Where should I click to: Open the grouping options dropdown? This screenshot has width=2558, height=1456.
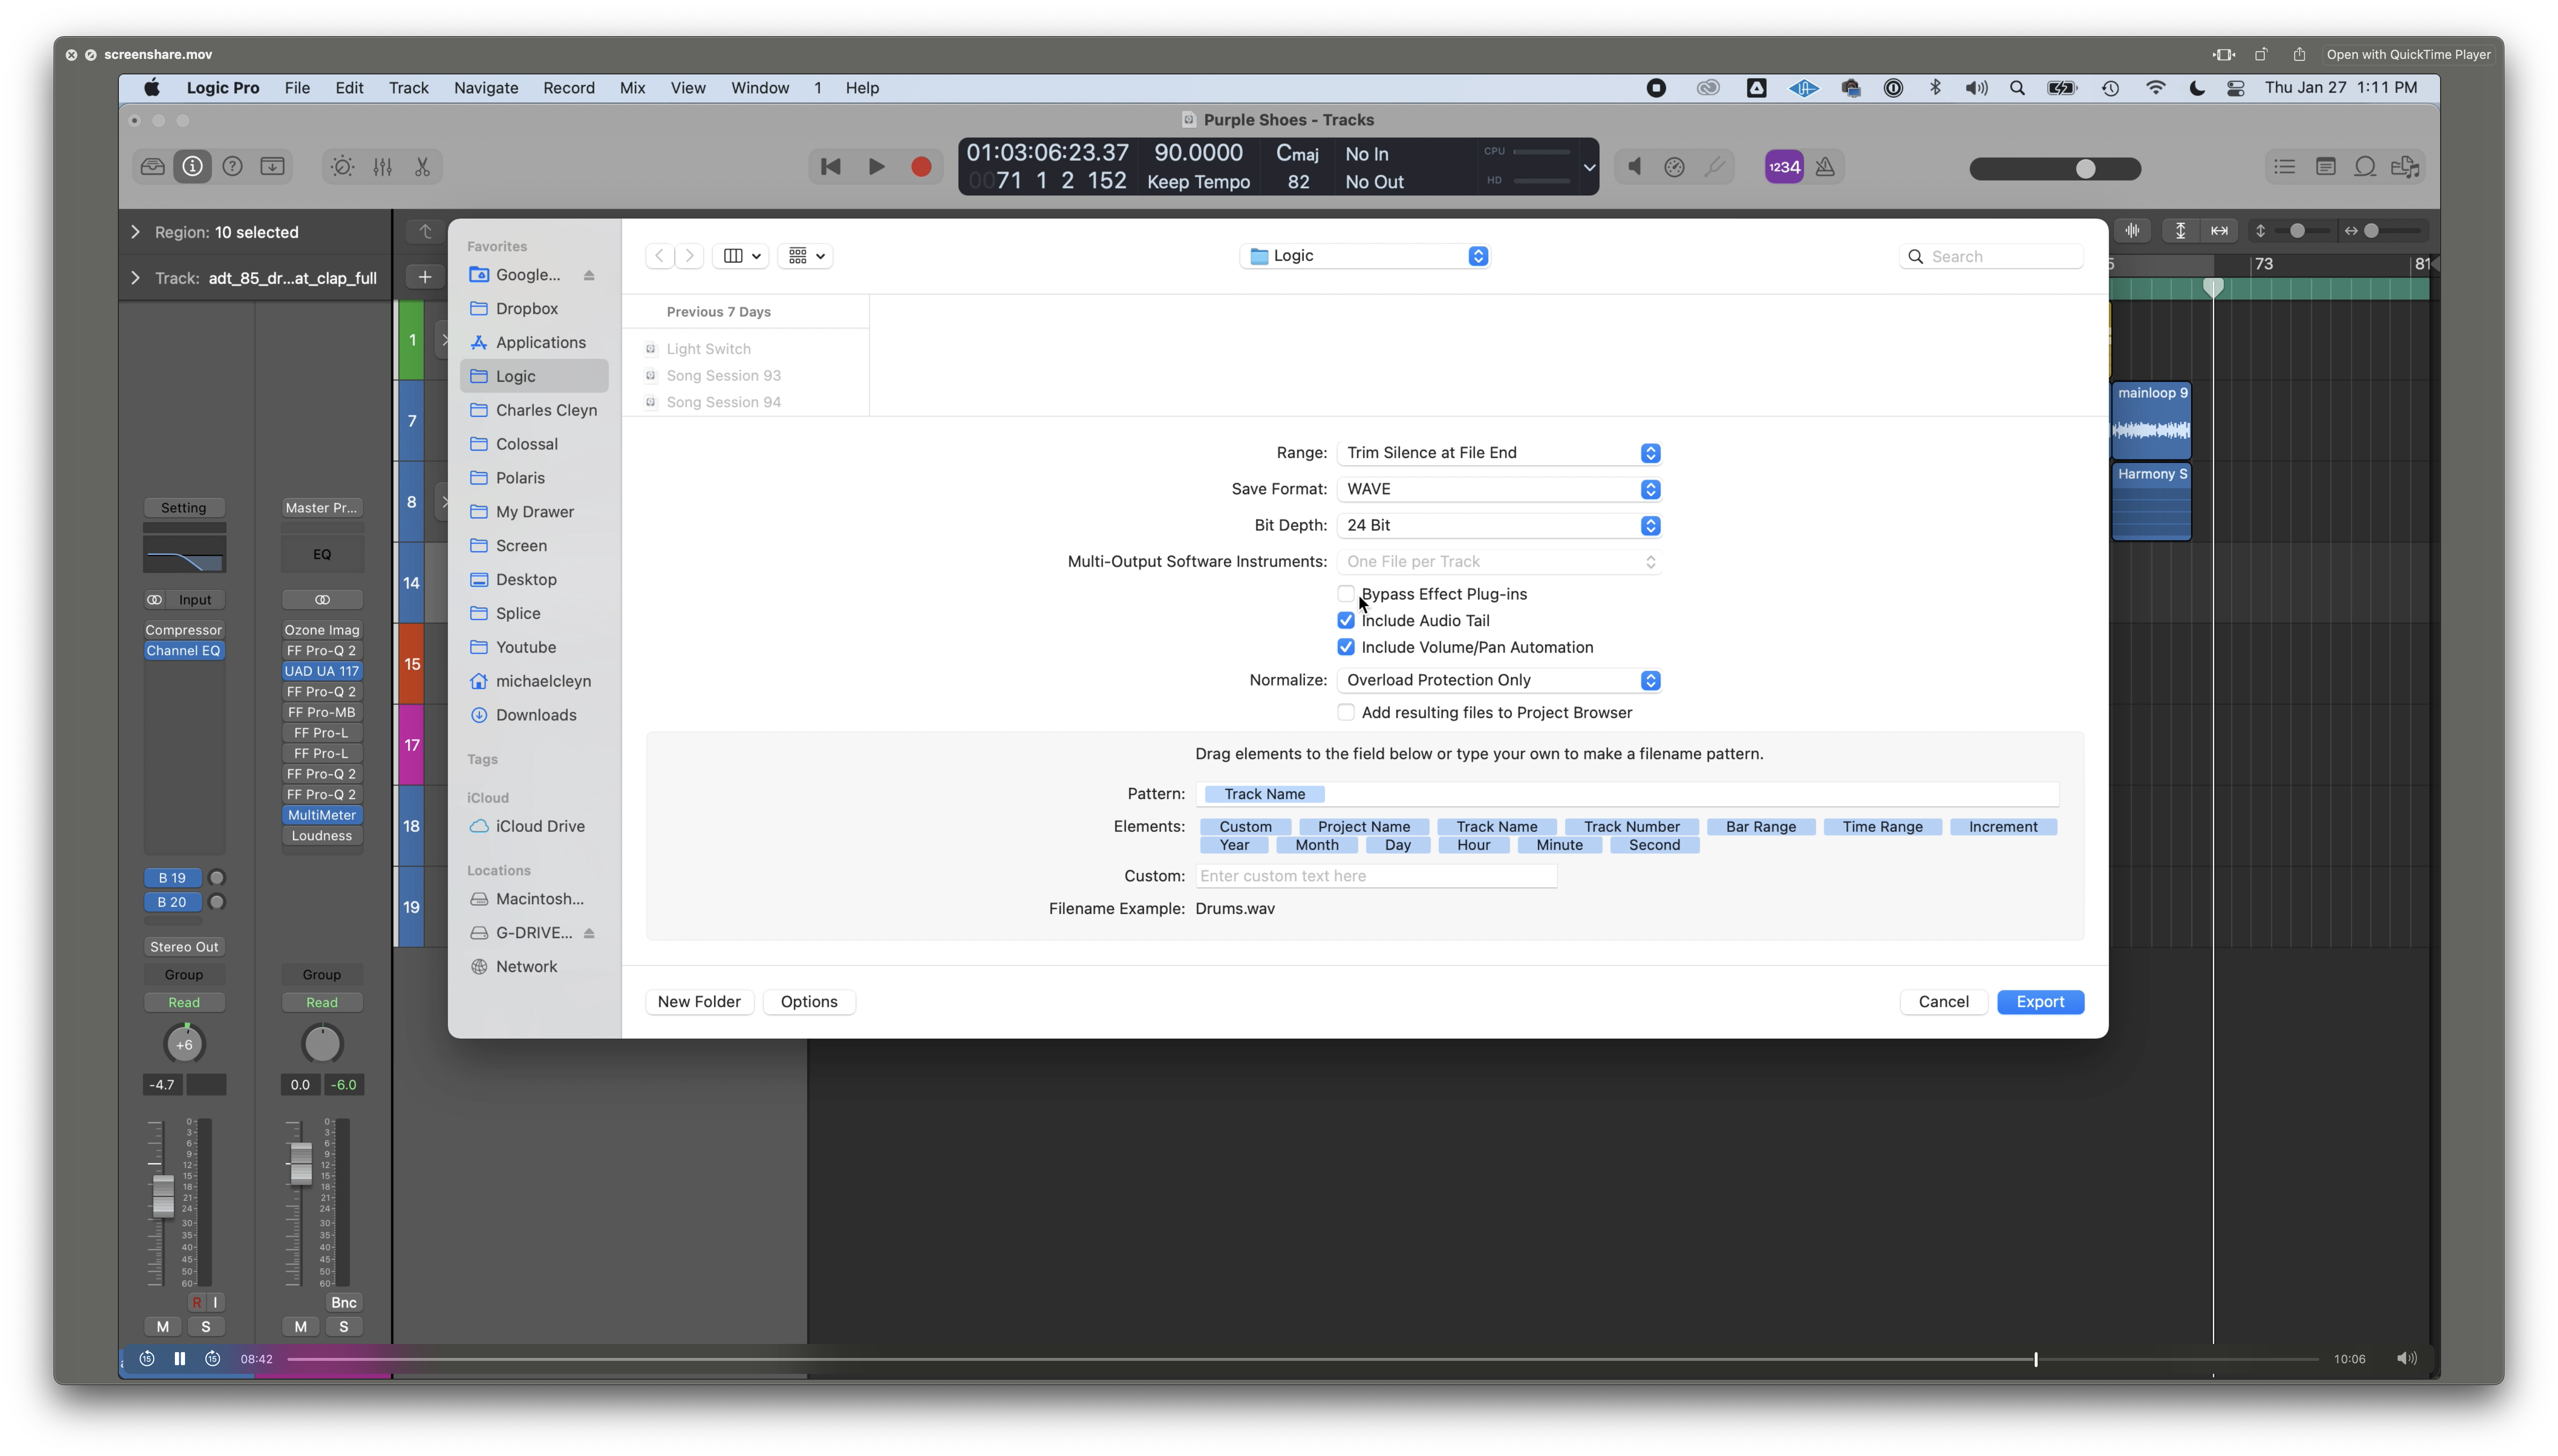pyautogui.click(x=806, y=256)
